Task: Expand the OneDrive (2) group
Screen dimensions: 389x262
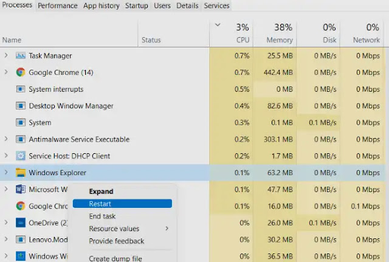Action: [6, 223]
